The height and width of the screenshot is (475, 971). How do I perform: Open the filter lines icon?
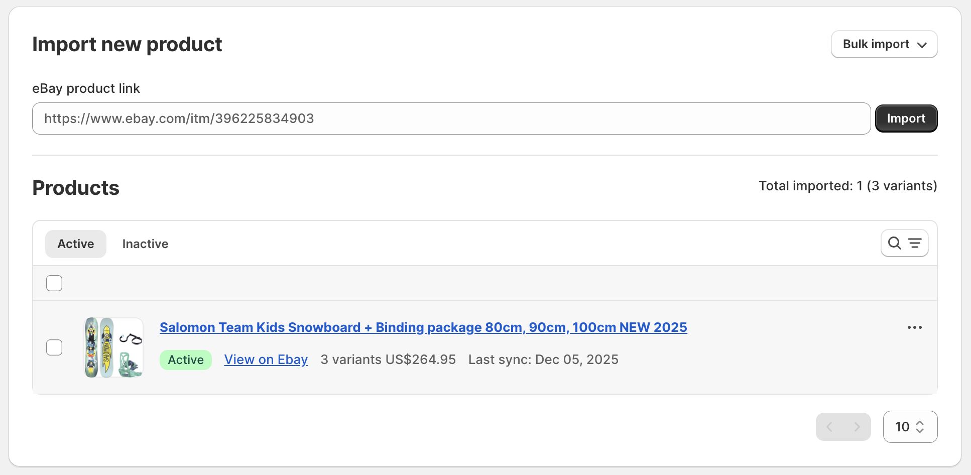point(915,244)
